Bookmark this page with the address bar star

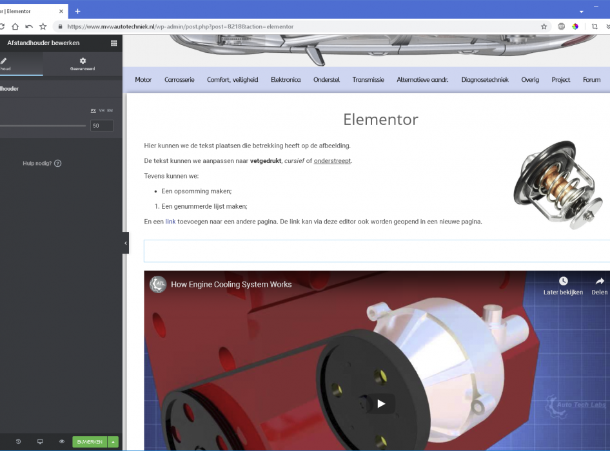click(x=544, y=26)
